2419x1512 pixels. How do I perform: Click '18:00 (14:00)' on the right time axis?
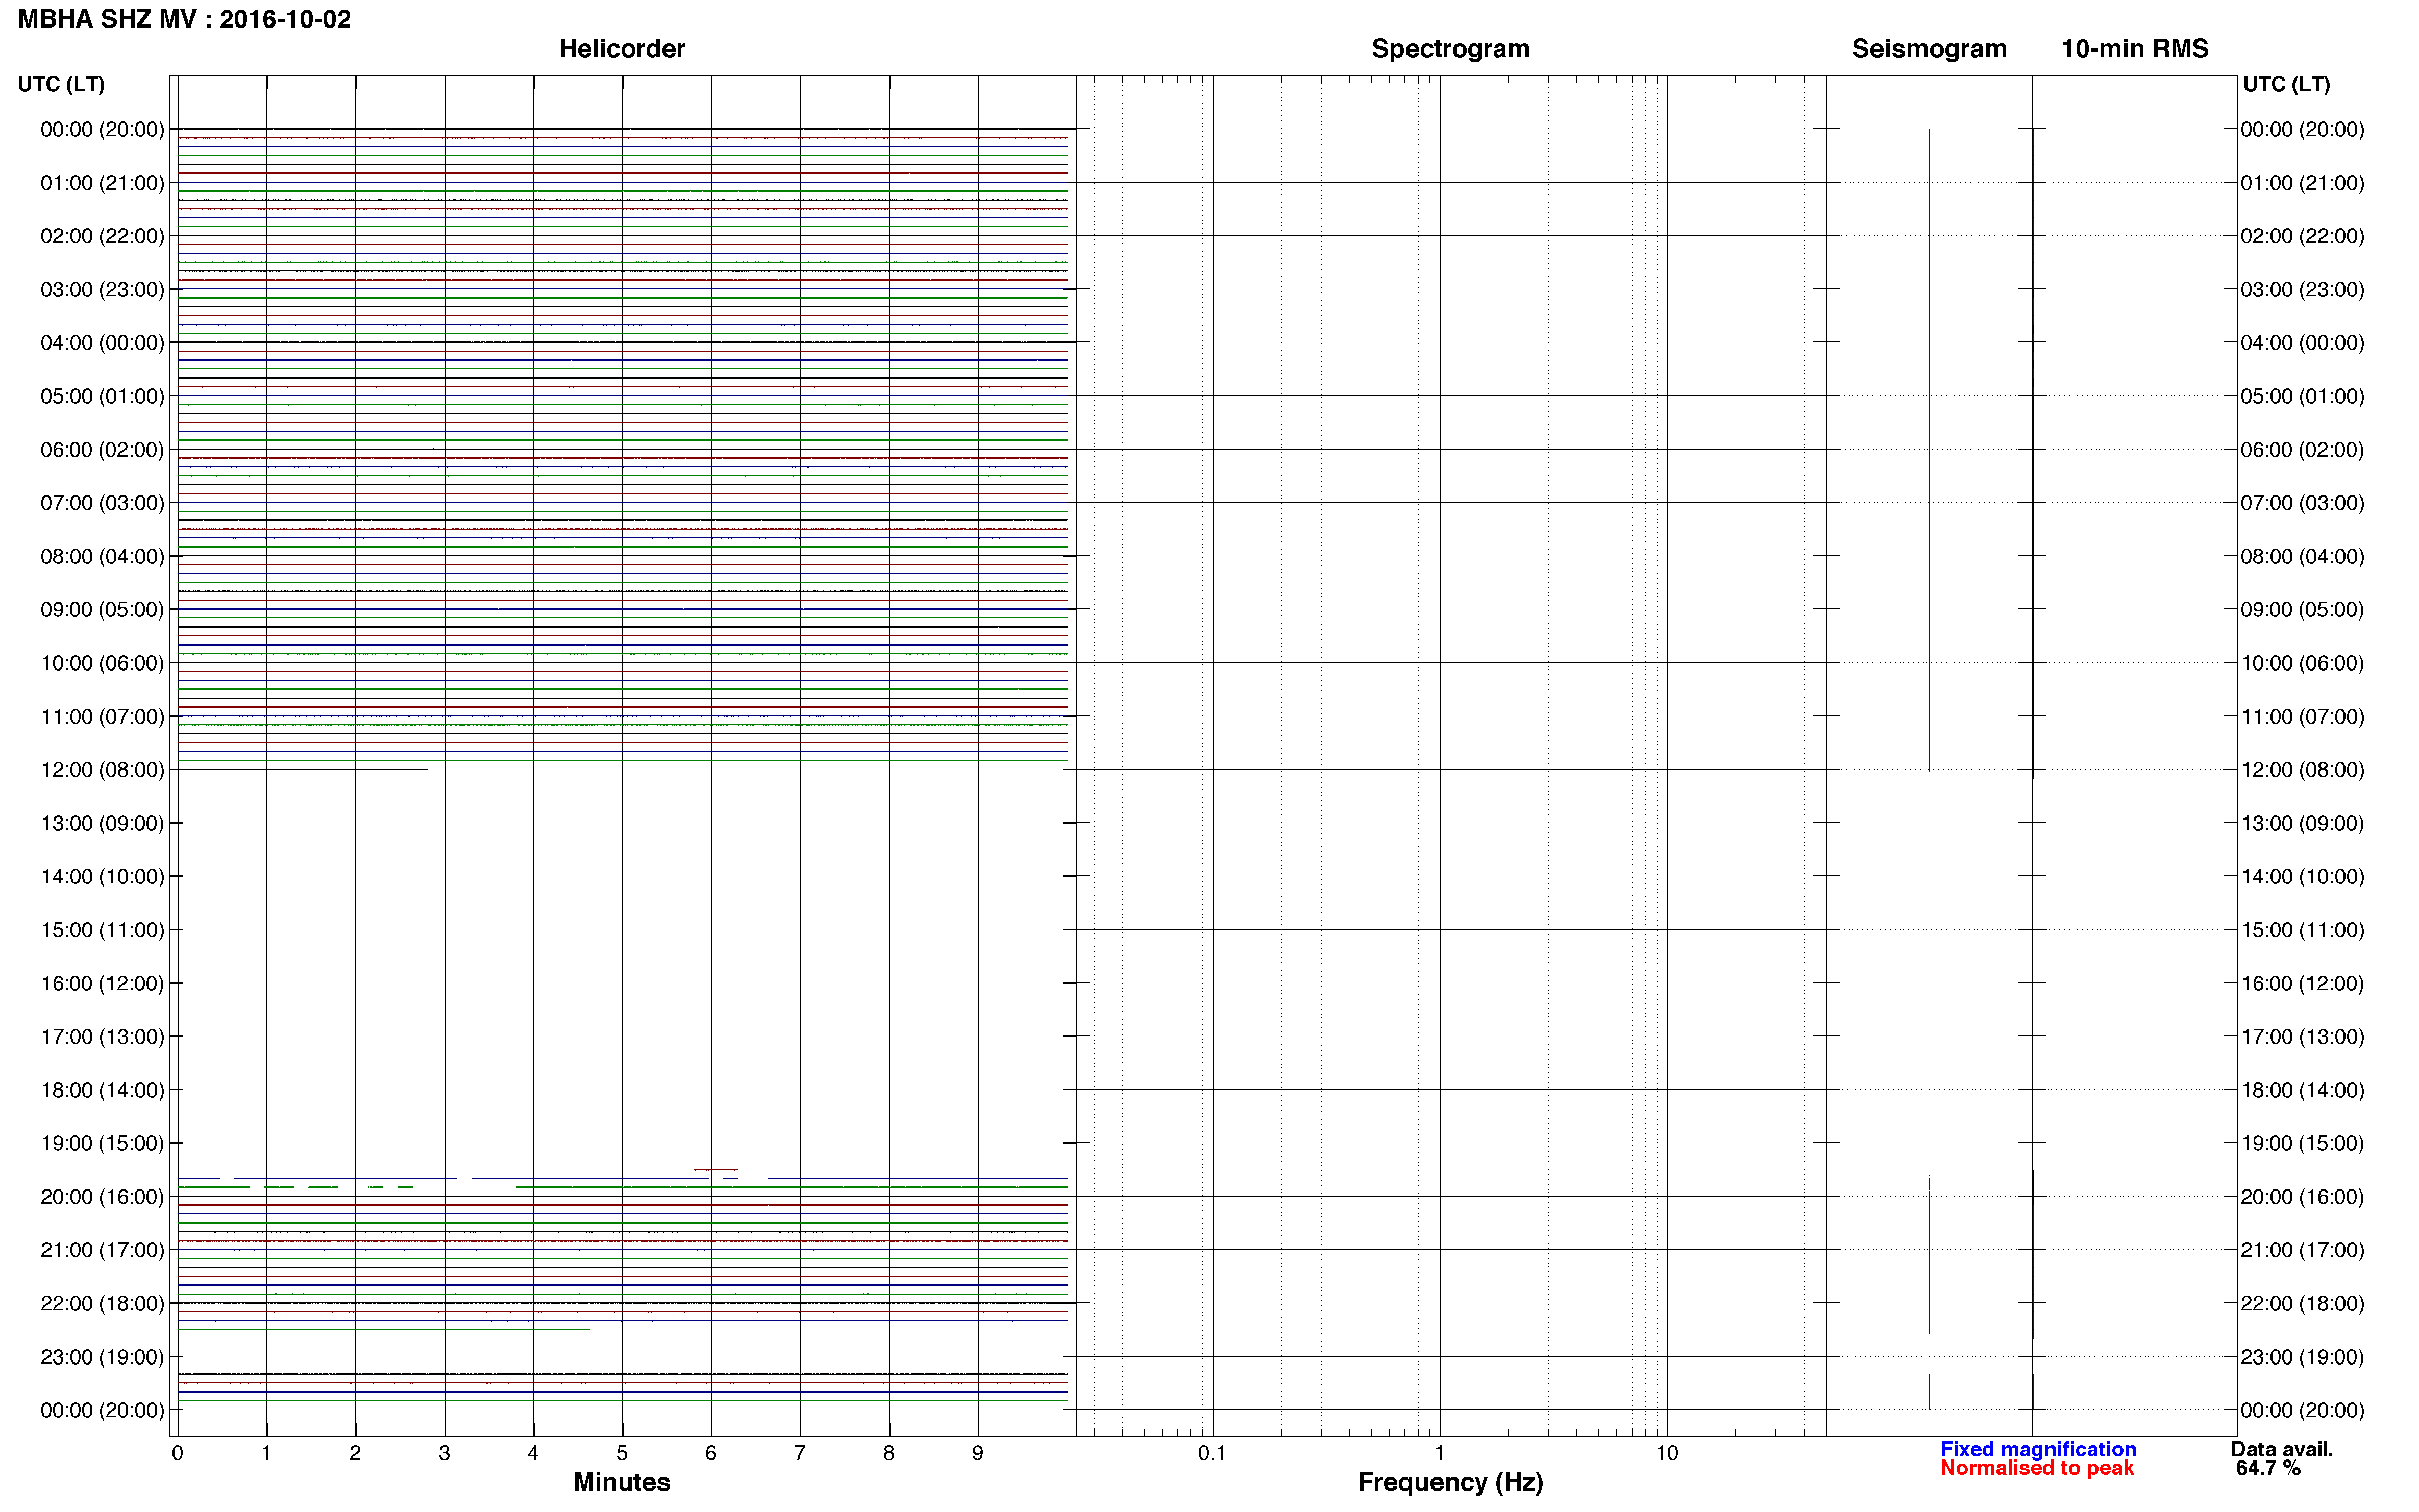(2302, 1090)
